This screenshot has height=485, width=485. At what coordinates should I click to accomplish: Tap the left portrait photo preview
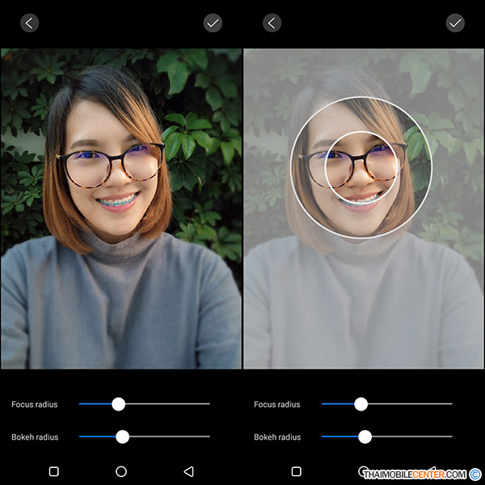121,209
